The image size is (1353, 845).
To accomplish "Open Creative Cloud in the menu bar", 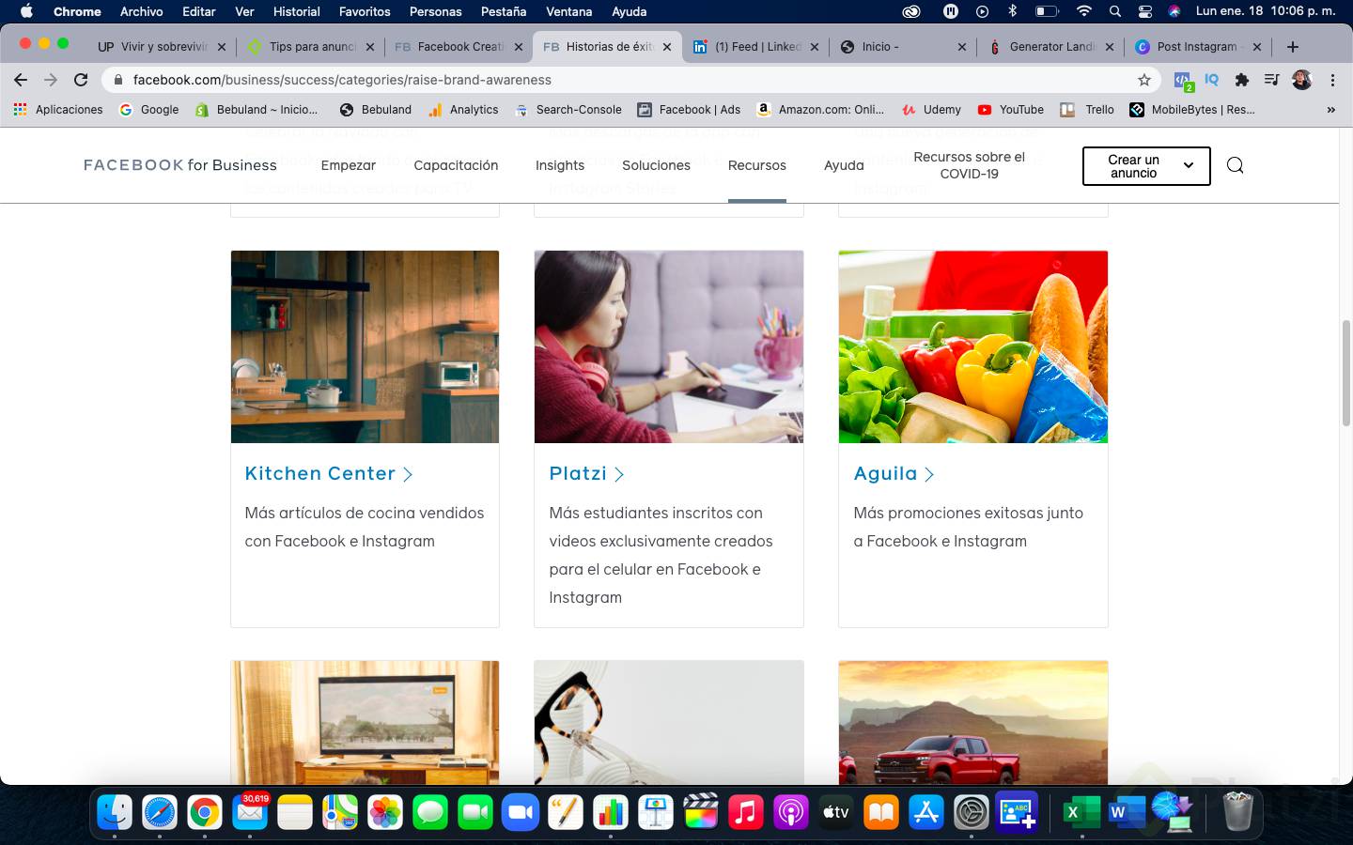I will click(911, 11).
